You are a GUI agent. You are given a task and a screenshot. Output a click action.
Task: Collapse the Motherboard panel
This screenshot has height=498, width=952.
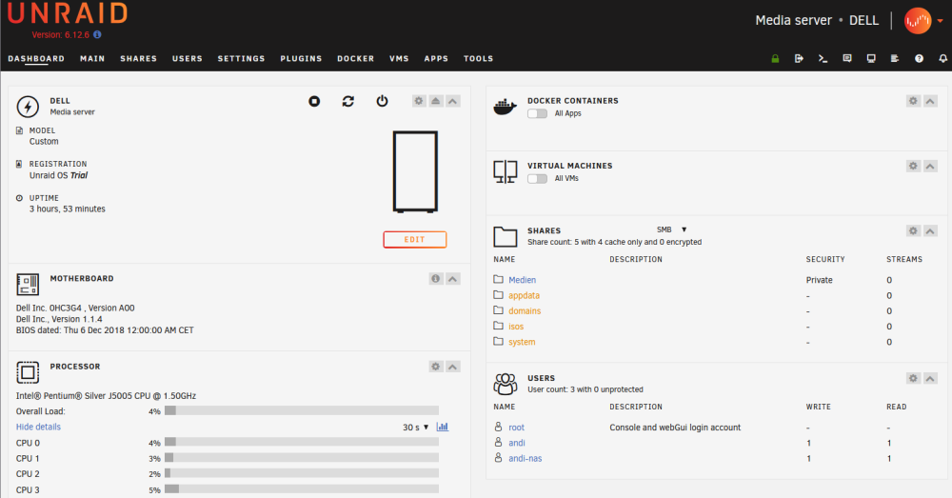[453, 279]
